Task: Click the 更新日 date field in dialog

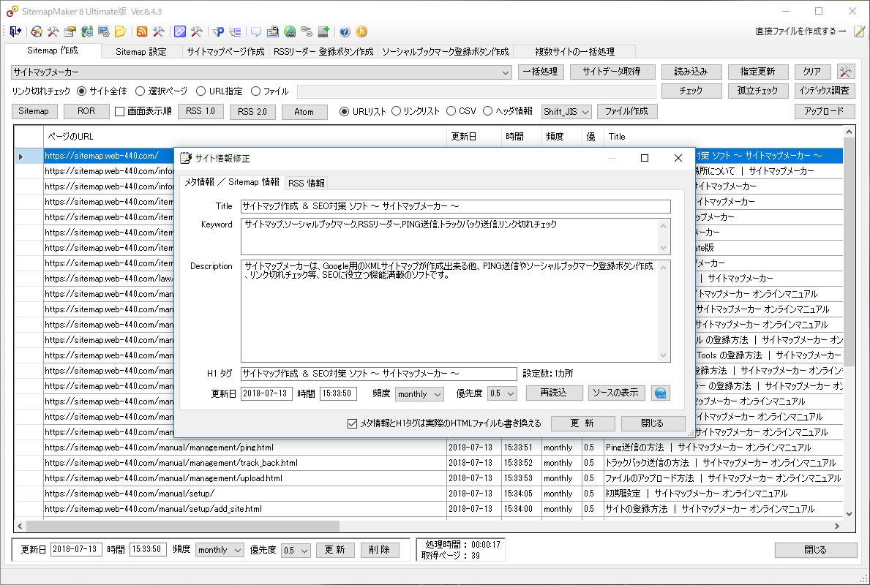Action: [266, 393]
